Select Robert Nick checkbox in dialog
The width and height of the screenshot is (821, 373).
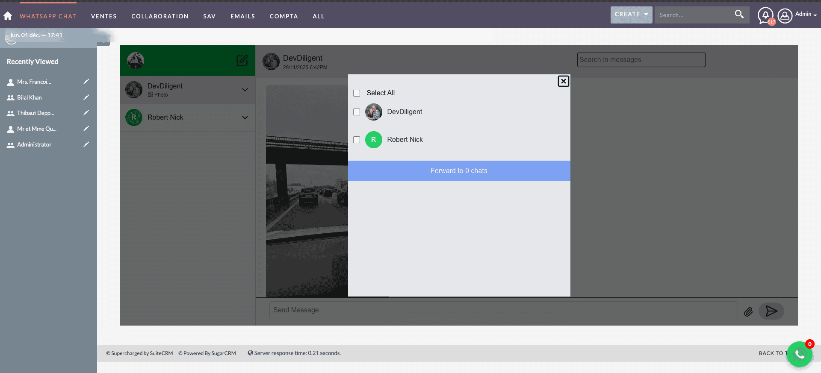point(357,140)
